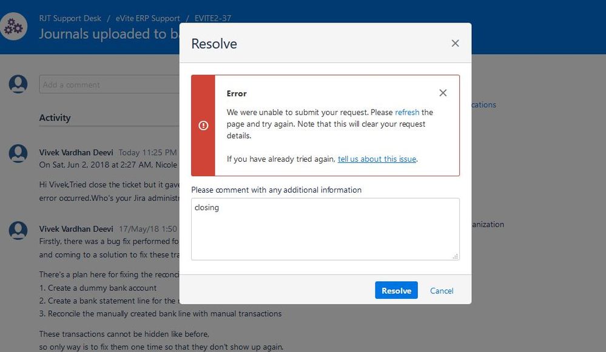Click the avatar beside the Add a comment field
This screenshot has height=352, width=606.
[18, 84]
